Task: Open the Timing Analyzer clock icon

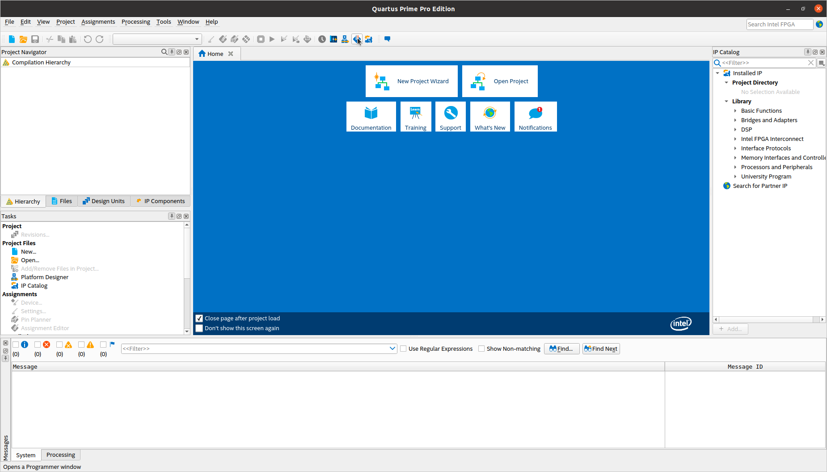Action: point(322,39)
